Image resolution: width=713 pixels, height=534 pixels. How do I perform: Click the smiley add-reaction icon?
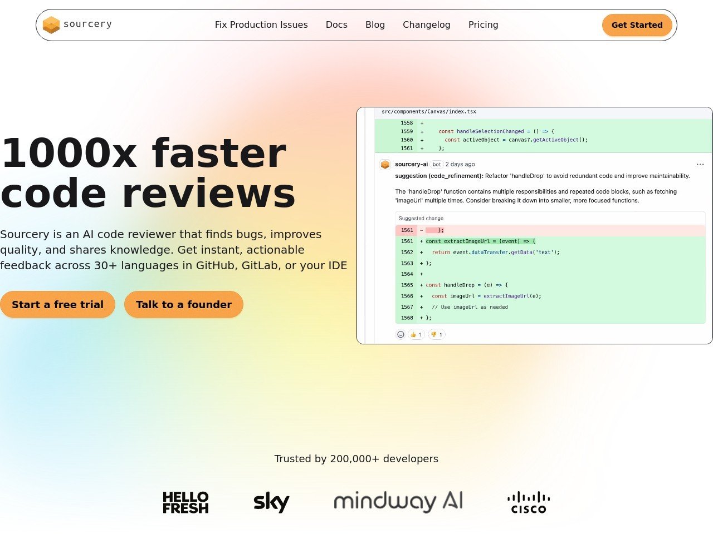(401, 334)
